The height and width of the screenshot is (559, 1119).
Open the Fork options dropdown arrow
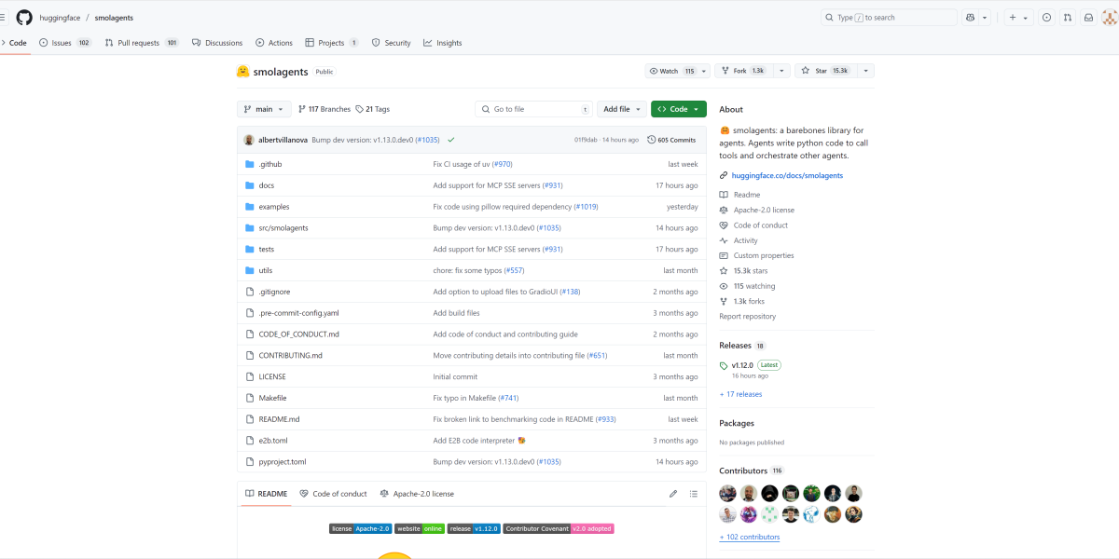point(781,71)
